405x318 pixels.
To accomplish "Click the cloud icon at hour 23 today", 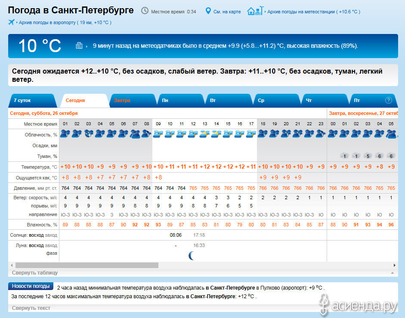I will click(321, 134).
